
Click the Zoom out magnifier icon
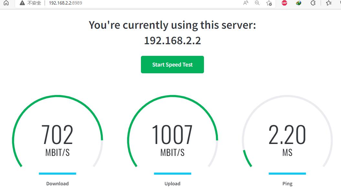point(257,3)
